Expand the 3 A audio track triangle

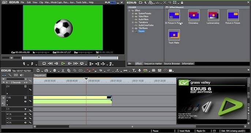[x=7, y=123]
